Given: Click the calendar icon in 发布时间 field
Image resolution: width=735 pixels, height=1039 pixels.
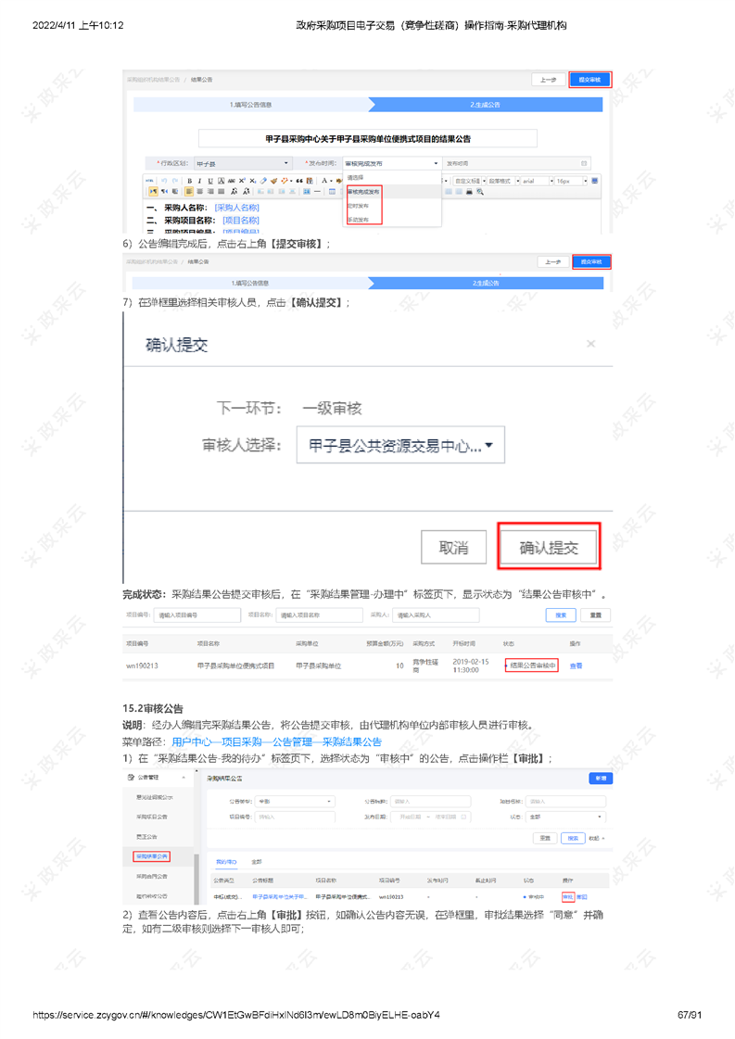Looking at the screenshot, I should [x=584, y=163].
